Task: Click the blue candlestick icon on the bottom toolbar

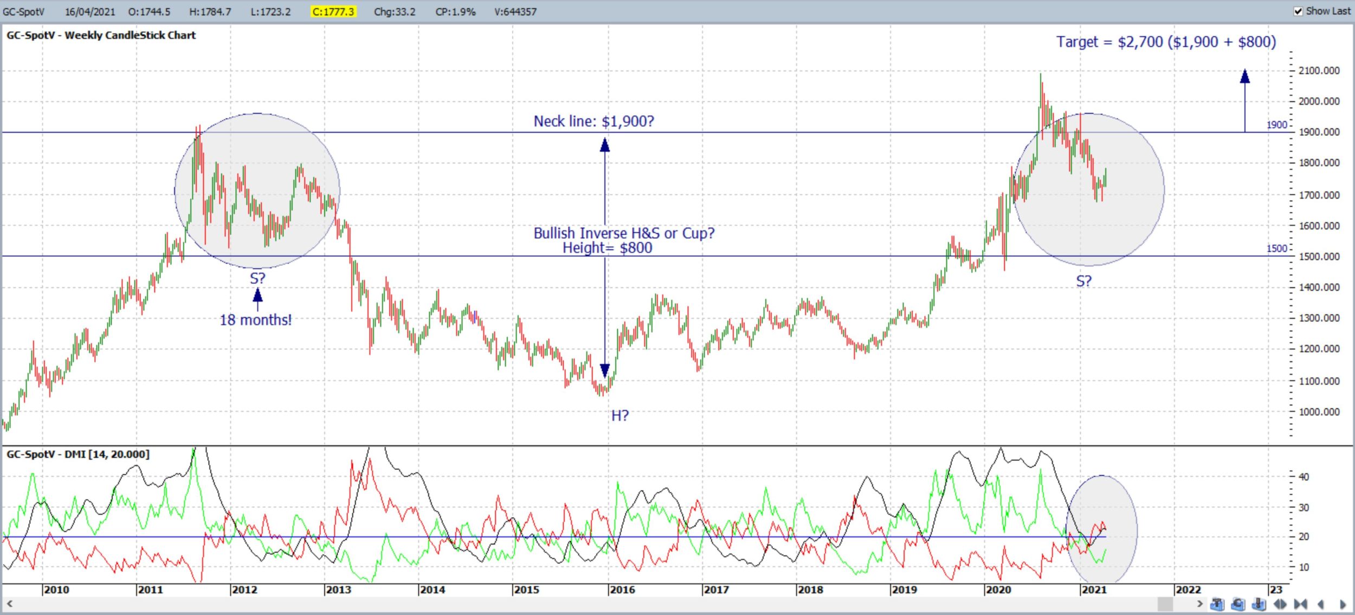Action: click(x=1259, y=604)
